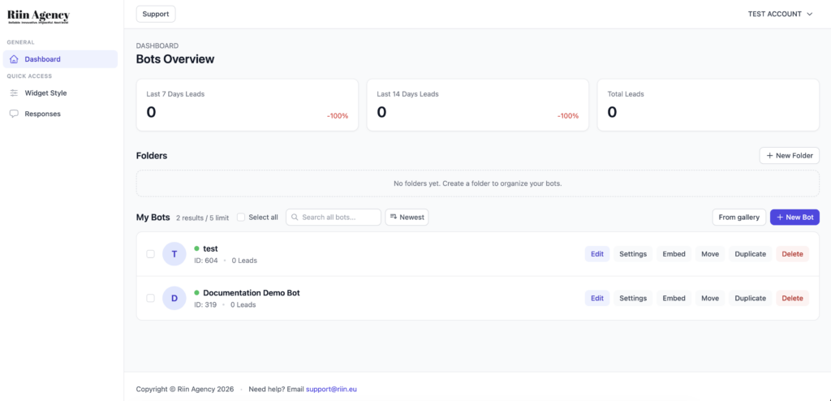This screenshot has width=831, height=401.
Task: Open Move menu for test bot
Action: tap(710, 254)
